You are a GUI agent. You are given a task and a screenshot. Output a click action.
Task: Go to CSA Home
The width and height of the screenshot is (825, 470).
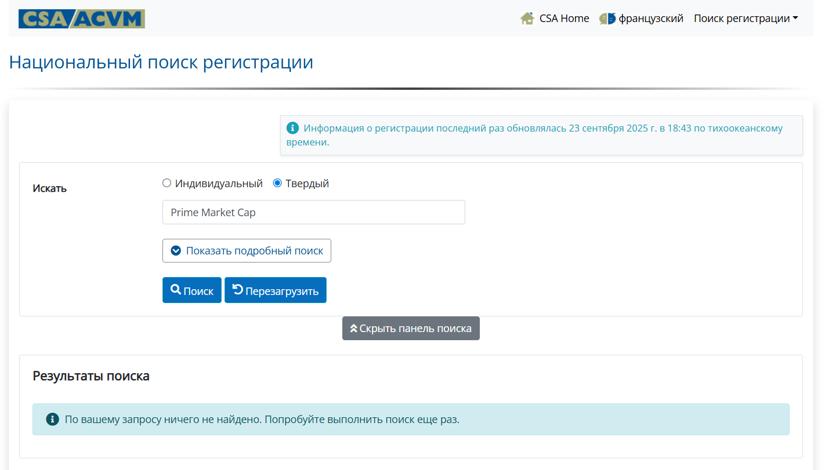pos(564,19)
